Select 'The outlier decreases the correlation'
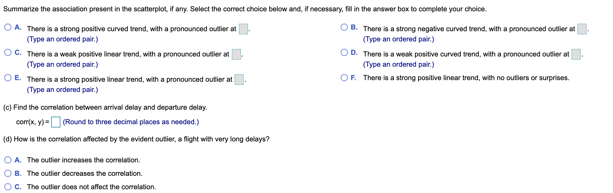613x193 pixels. [x=8, y=173]
